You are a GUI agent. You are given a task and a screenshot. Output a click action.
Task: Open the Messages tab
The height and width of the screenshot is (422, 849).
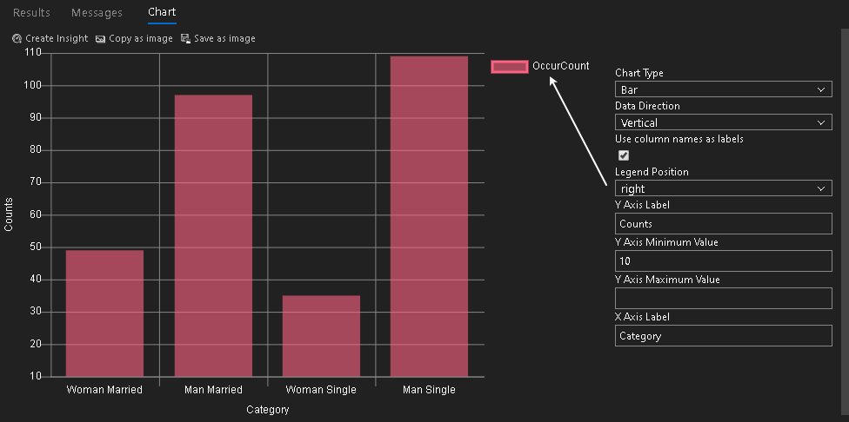pos(97,13)
